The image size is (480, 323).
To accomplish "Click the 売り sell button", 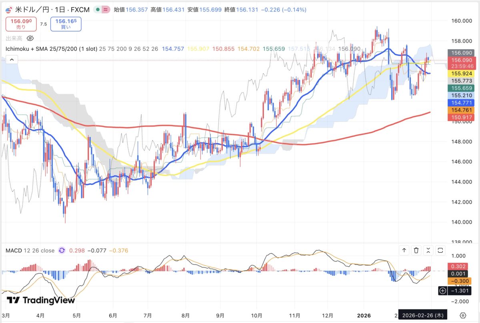I will tap(21, 24).
